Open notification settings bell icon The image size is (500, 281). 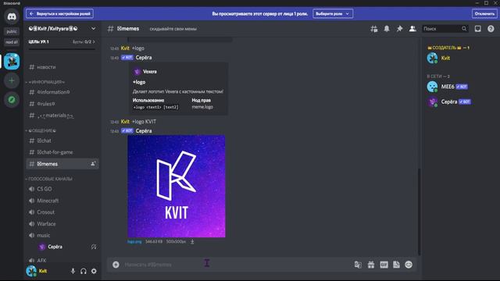tap(387, 29)
